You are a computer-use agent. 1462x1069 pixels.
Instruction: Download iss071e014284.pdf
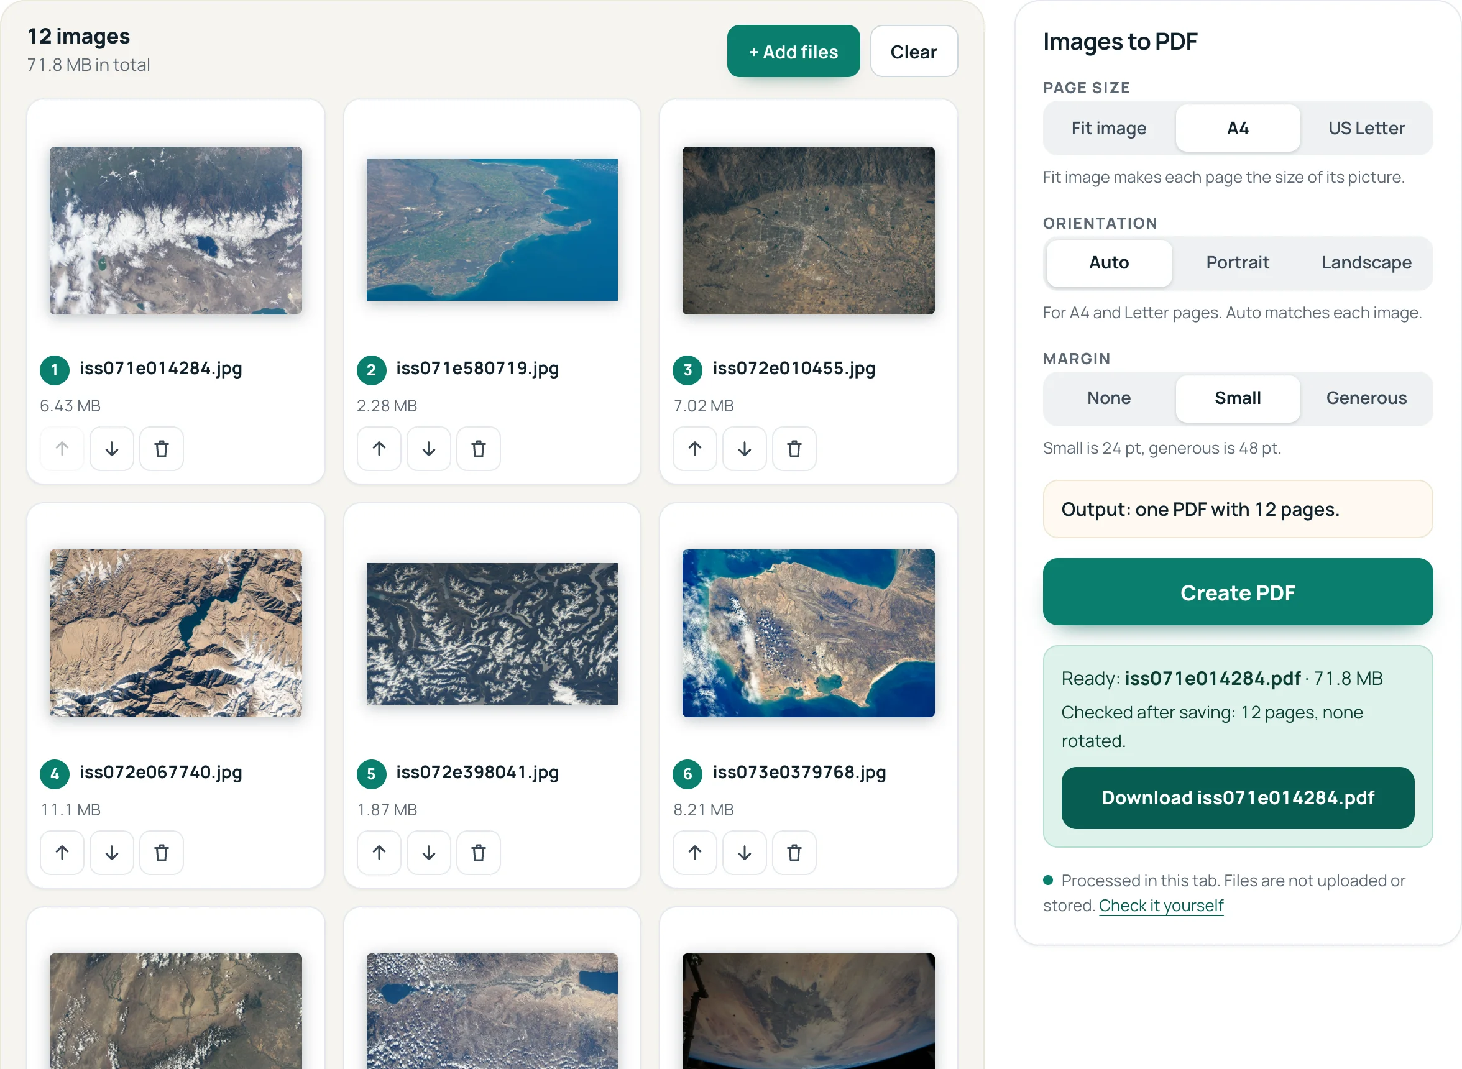point(1238,798)
